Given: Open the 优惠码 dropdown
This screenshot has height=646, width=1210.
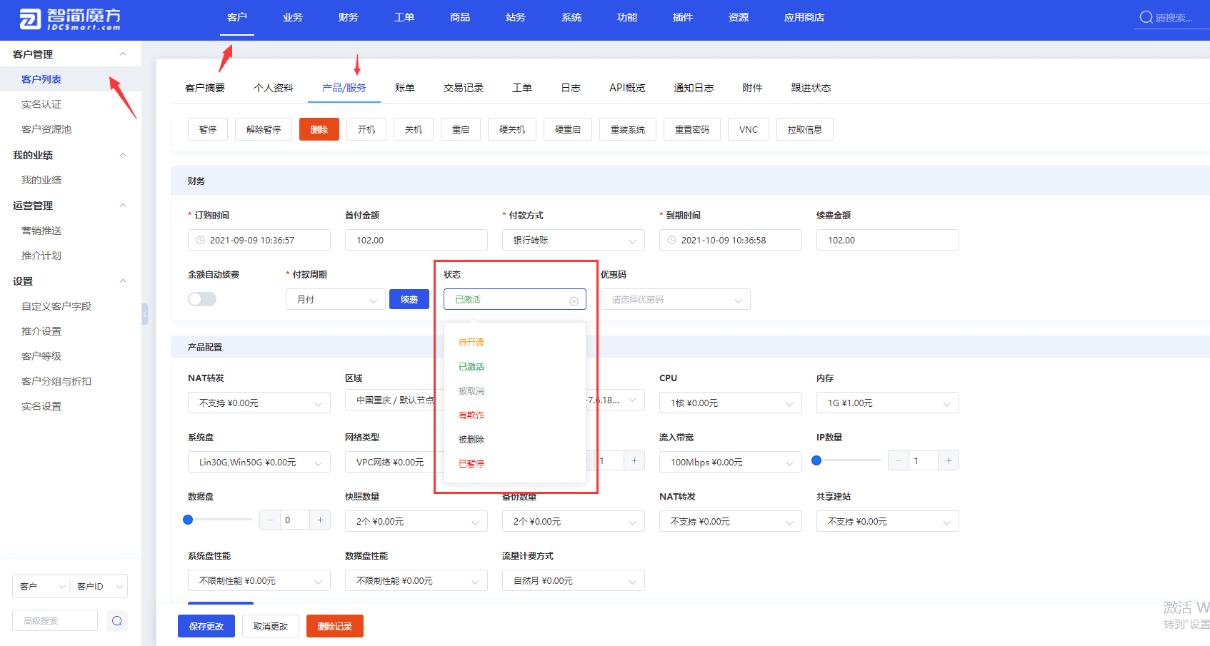Looking at the screenshot, I should coord(676,300).
